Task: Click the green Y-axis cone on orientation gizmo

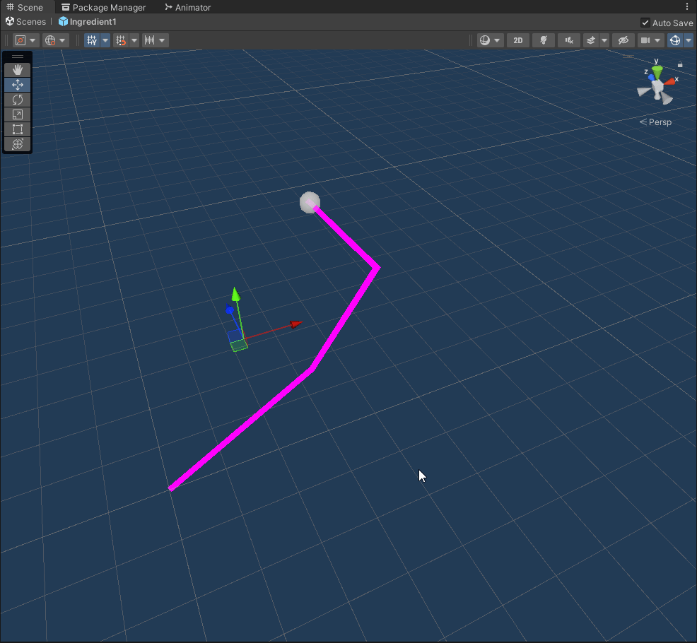Action: point(657,72)
